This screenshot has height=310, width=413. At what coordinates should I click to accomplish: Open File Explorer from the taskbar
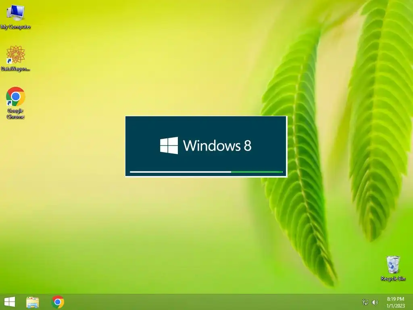(33, 302)
